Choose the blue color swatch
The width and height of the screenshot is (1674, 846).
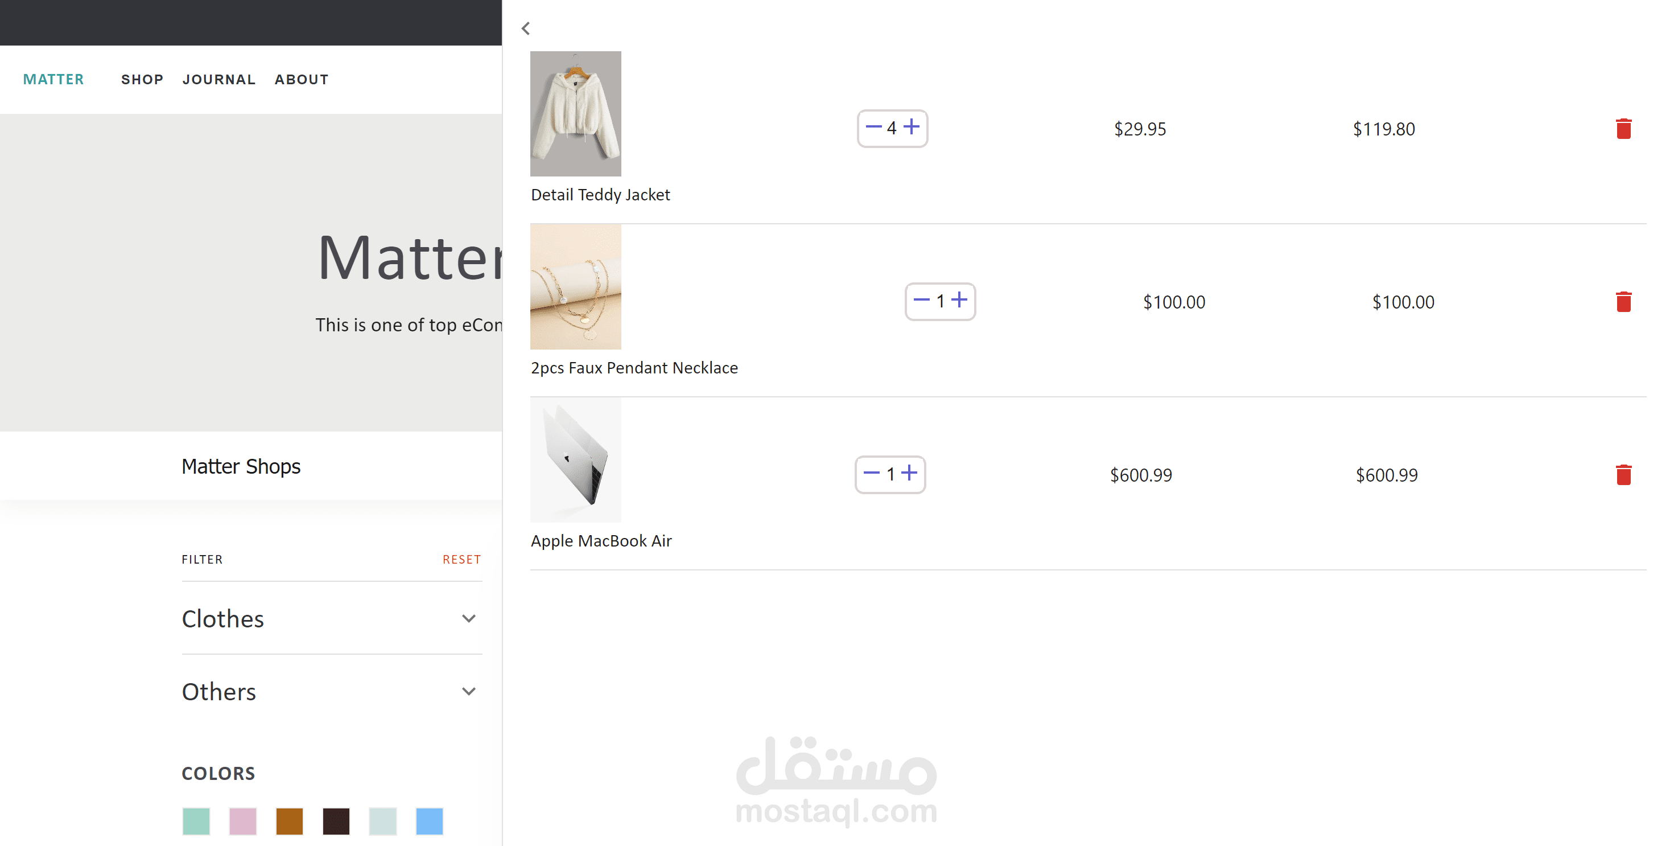[x=429, y=822]
